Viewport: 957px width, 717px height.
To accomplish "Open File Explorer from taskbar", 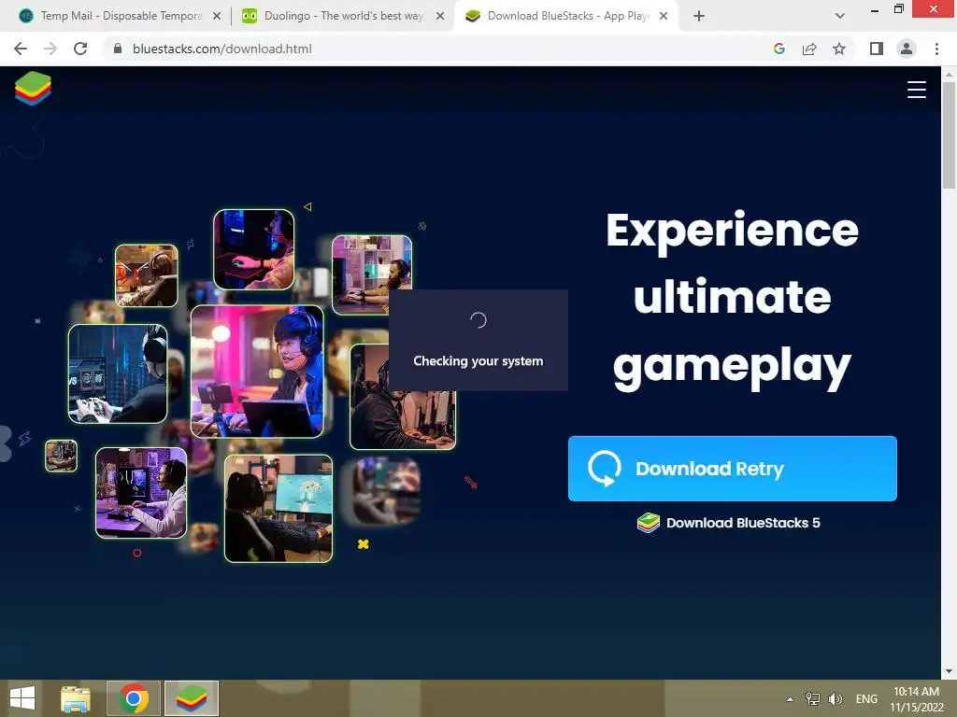I will (76, 698).
